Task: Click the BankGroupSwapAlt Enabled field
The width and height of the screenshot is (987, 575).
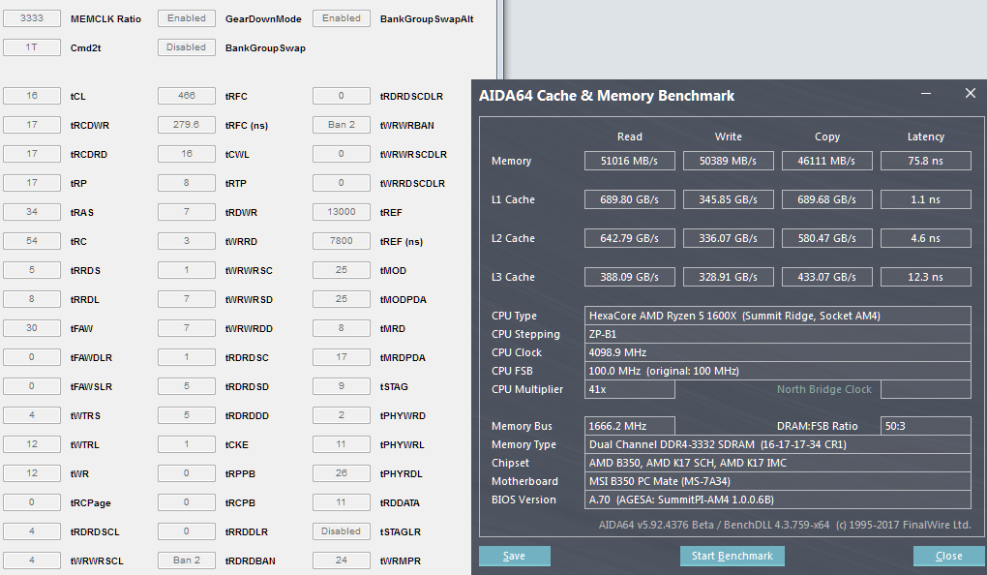Action: point(342,18)
